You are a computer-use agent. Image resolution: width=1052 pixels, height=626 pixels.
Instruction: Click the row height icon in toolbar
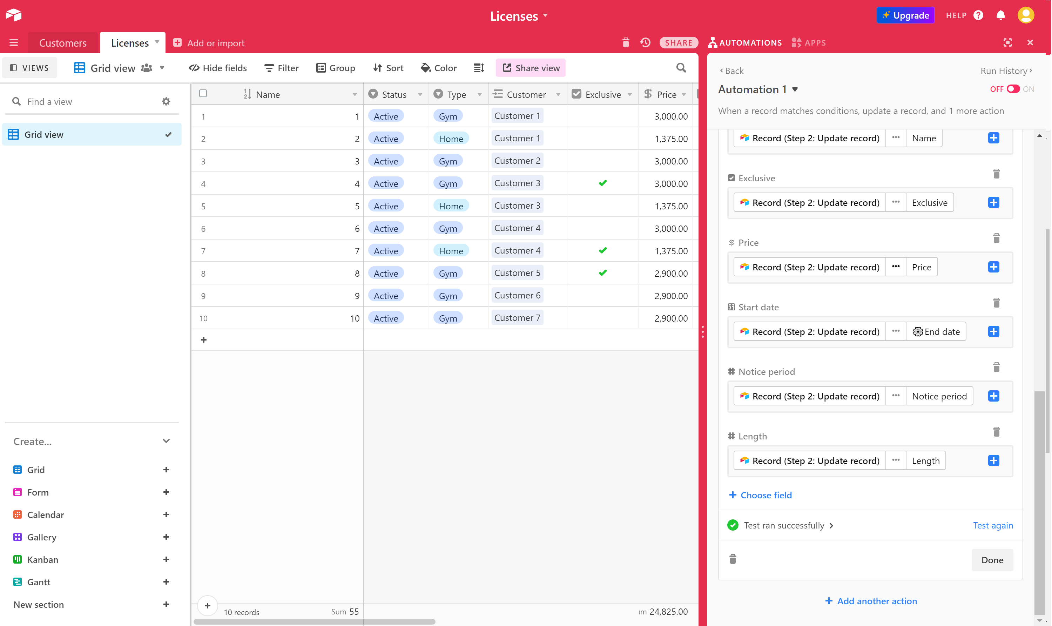coord(479,68)
